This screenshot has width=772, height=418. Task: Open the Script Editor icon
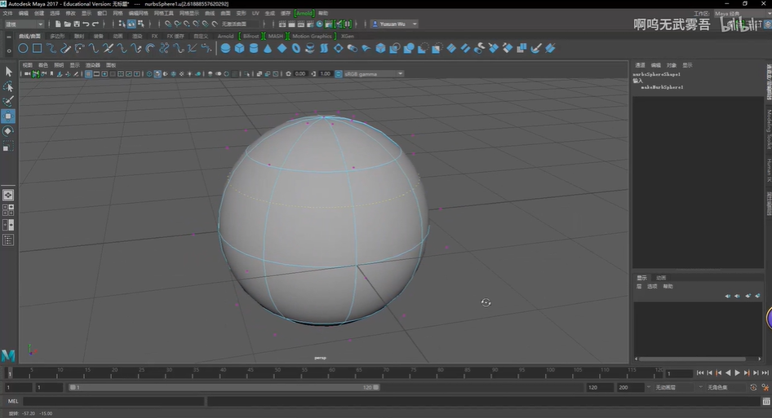(766, 401)
